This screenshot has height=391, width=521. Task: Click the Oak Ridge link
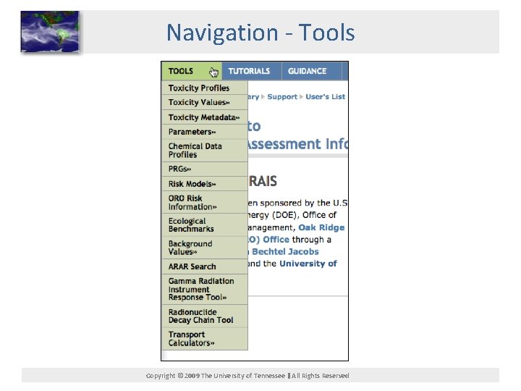tap(321, 227)
